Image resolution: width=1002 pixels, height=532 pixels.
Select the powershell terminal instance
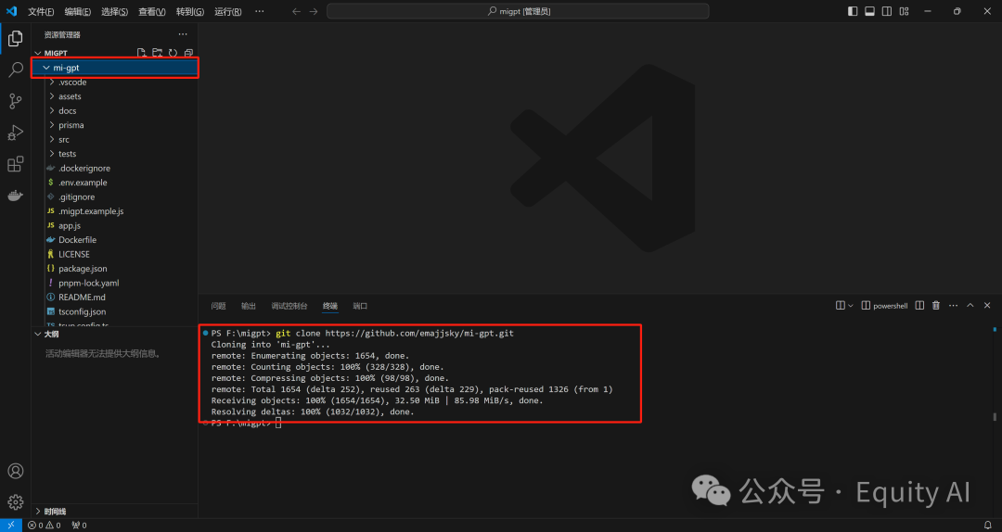tap(885, 306)
